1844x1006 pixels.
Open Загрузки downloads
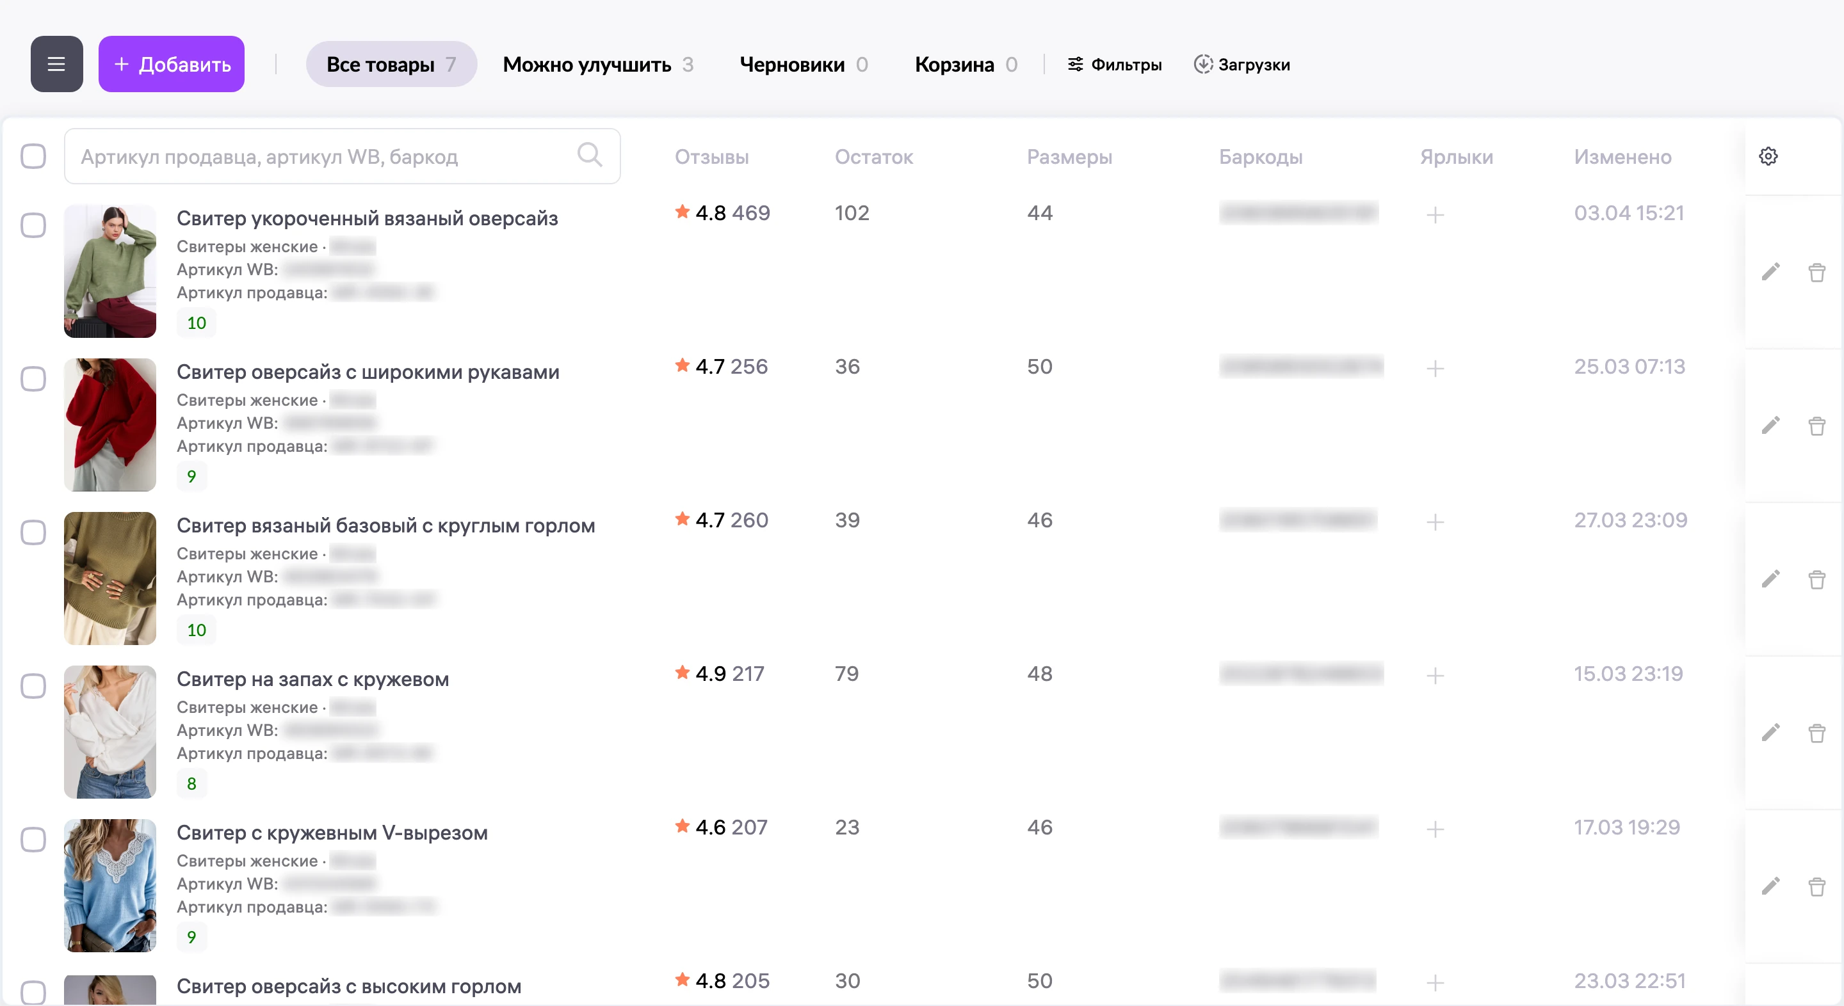(1241, 65)
